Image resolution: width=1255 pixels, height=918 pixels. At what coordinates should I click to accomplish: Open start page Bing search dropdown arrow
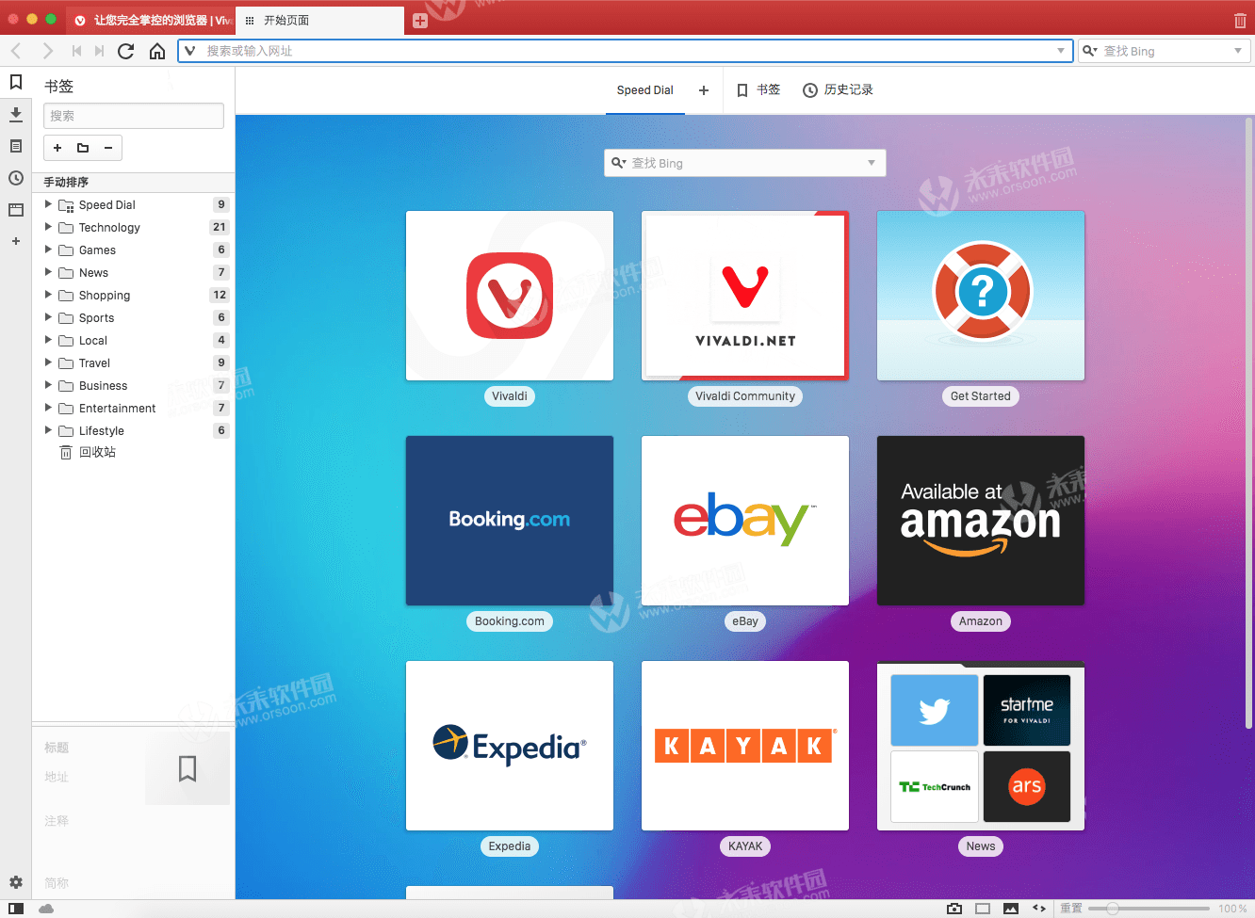pyautogui.click(x=872, y=163)
